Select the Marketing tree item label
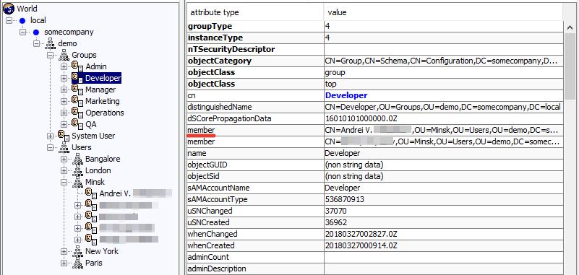The height and width of the screenshot is (275, 579). coord(103,101)
